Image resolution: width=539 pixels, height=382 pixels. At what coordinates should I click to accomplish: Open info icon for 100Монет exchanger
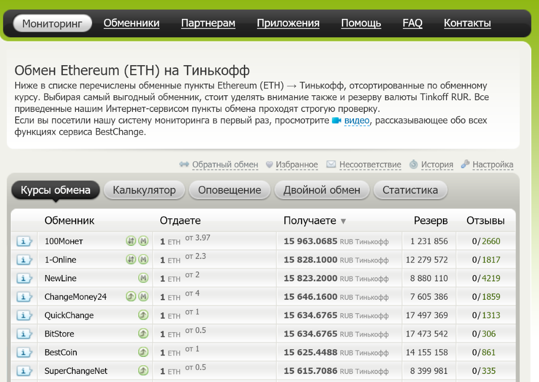(x=25, y=241)
